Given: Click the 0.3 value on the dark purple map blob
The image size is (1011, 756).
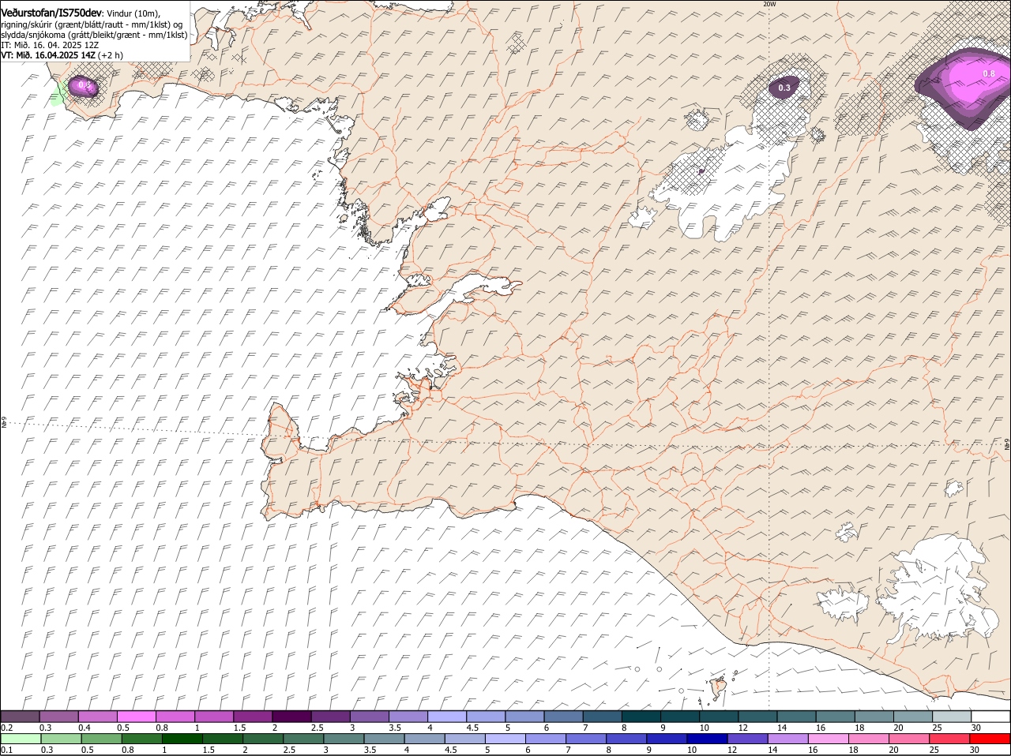Looking at the screenshot, I should click(x=784, y=88).
